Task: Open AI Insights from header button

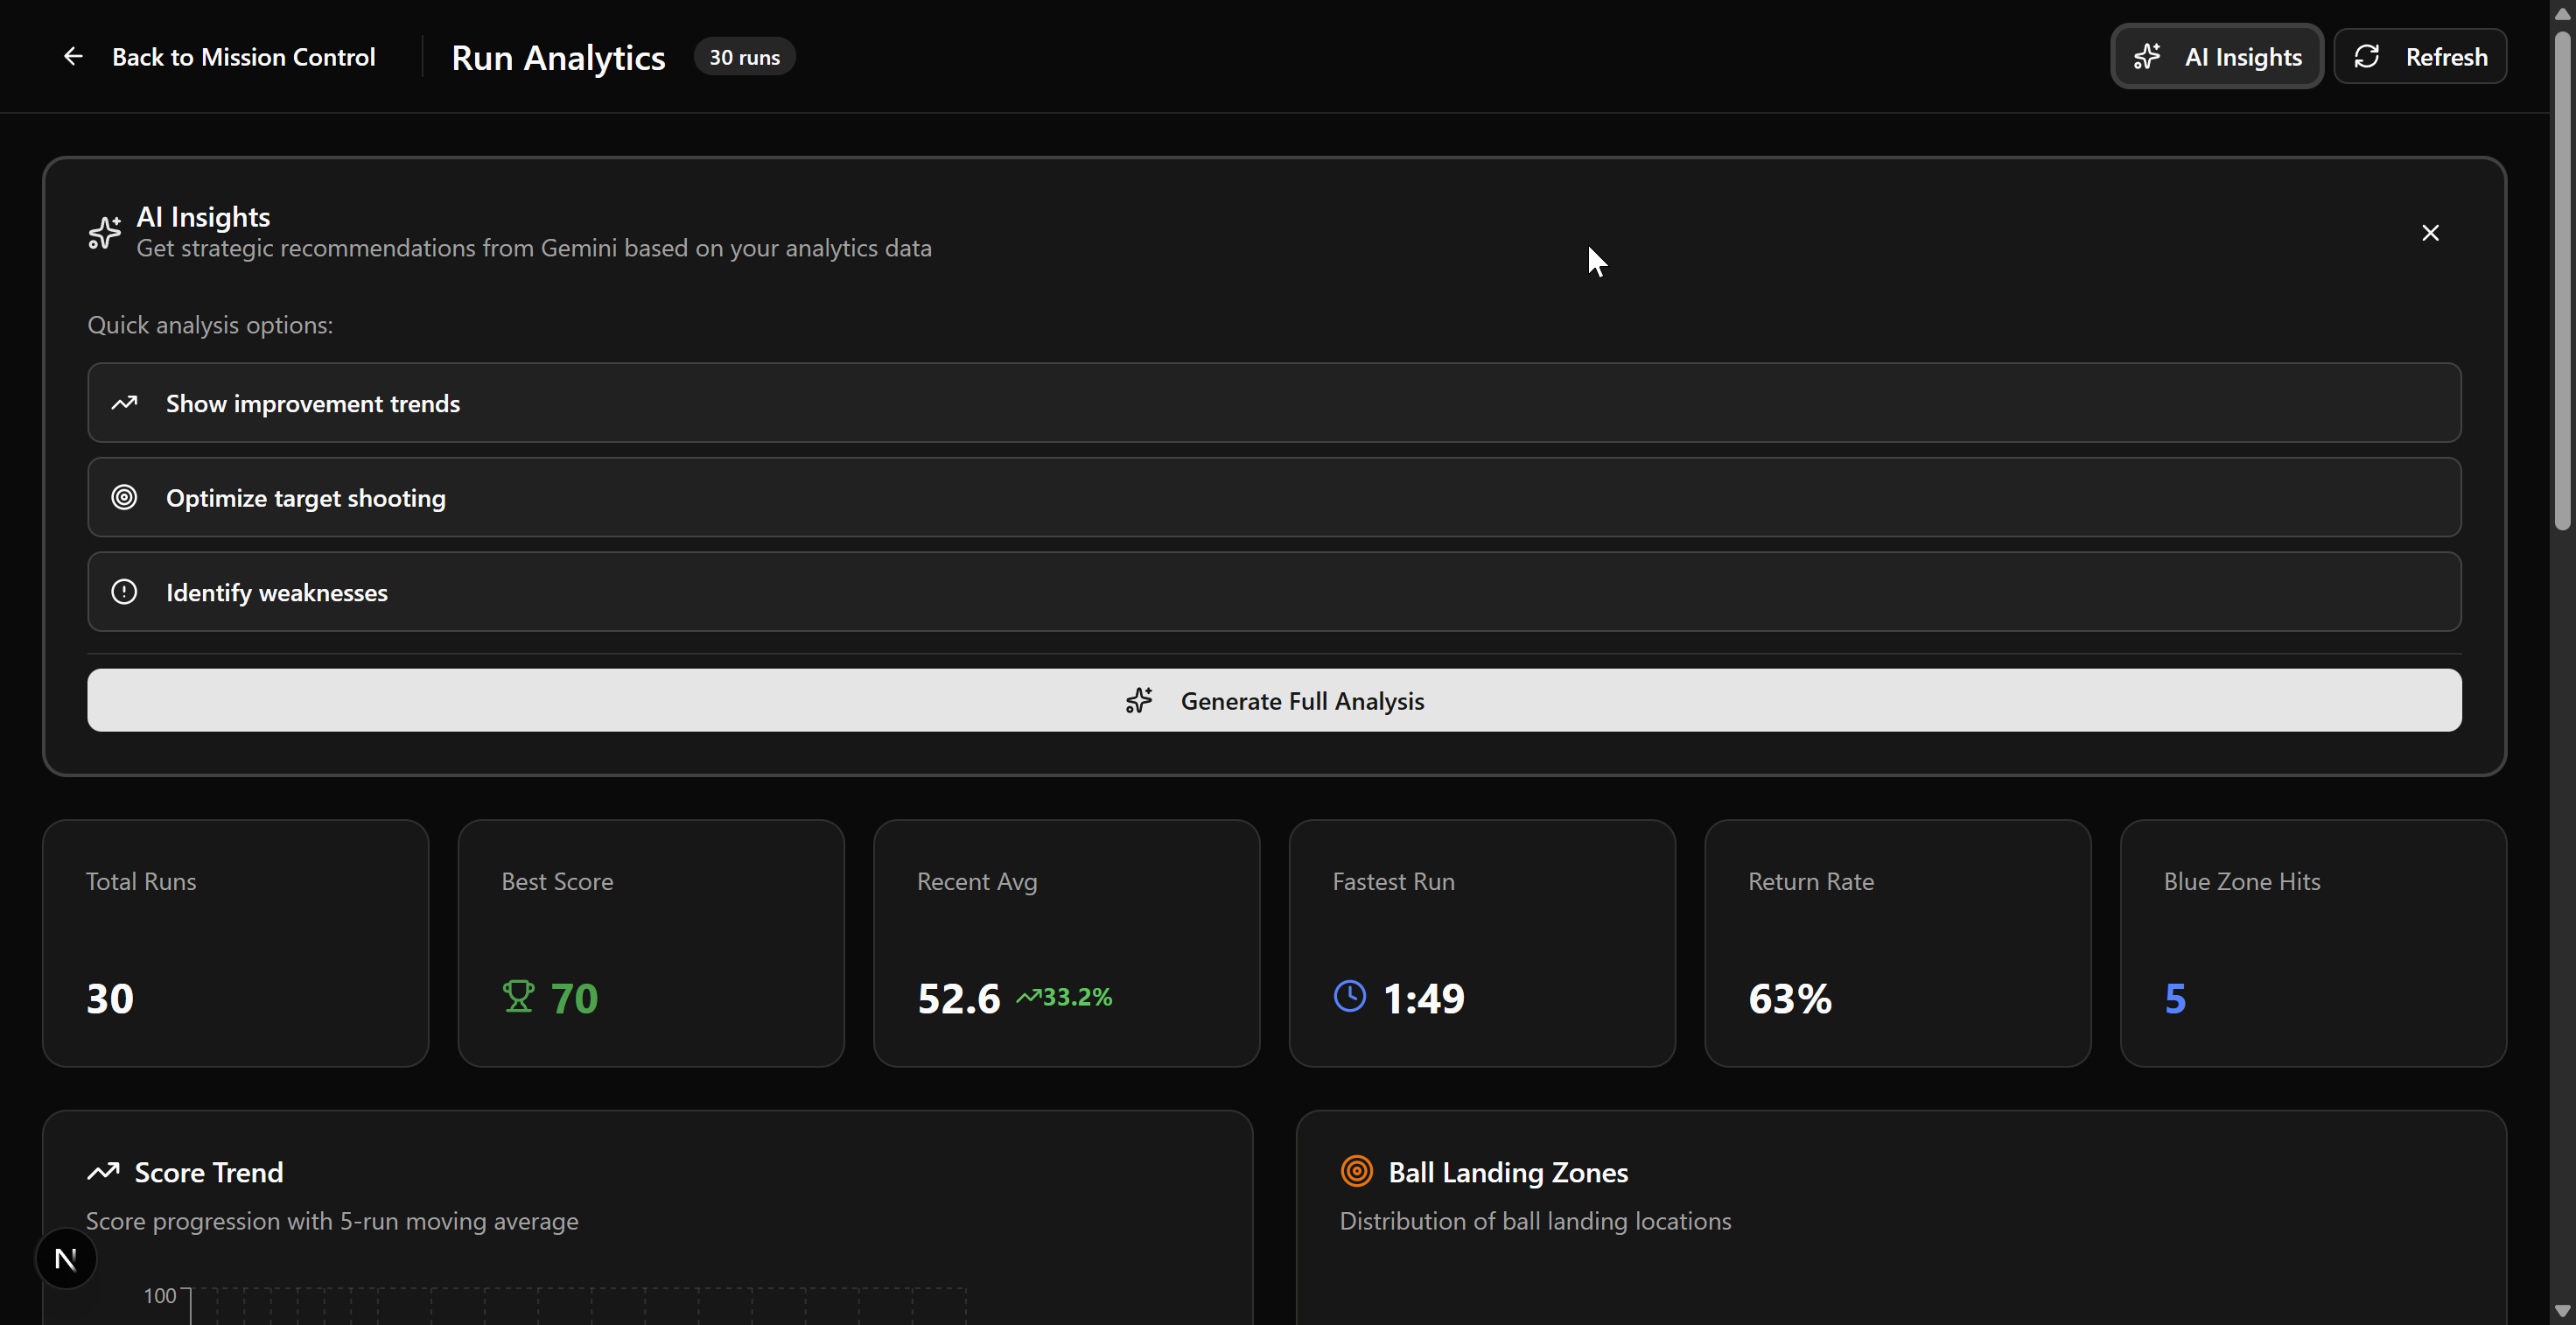Action: coord(2216,57)
